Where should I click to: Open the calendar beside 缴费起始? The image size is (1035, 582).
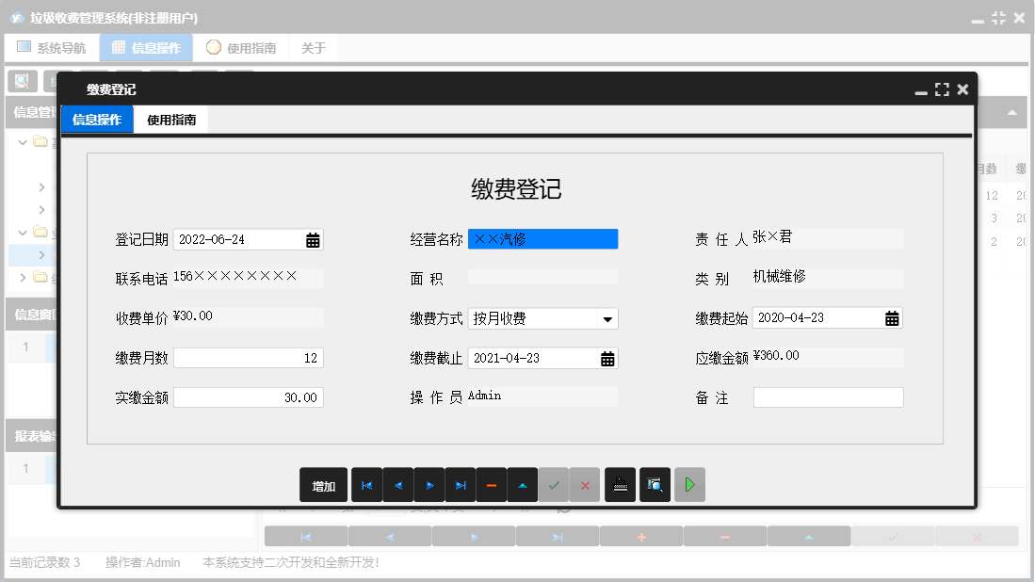[894, 317]
